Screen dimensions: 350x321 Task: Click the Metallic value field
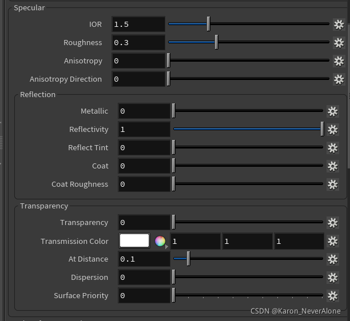(144, 111)
